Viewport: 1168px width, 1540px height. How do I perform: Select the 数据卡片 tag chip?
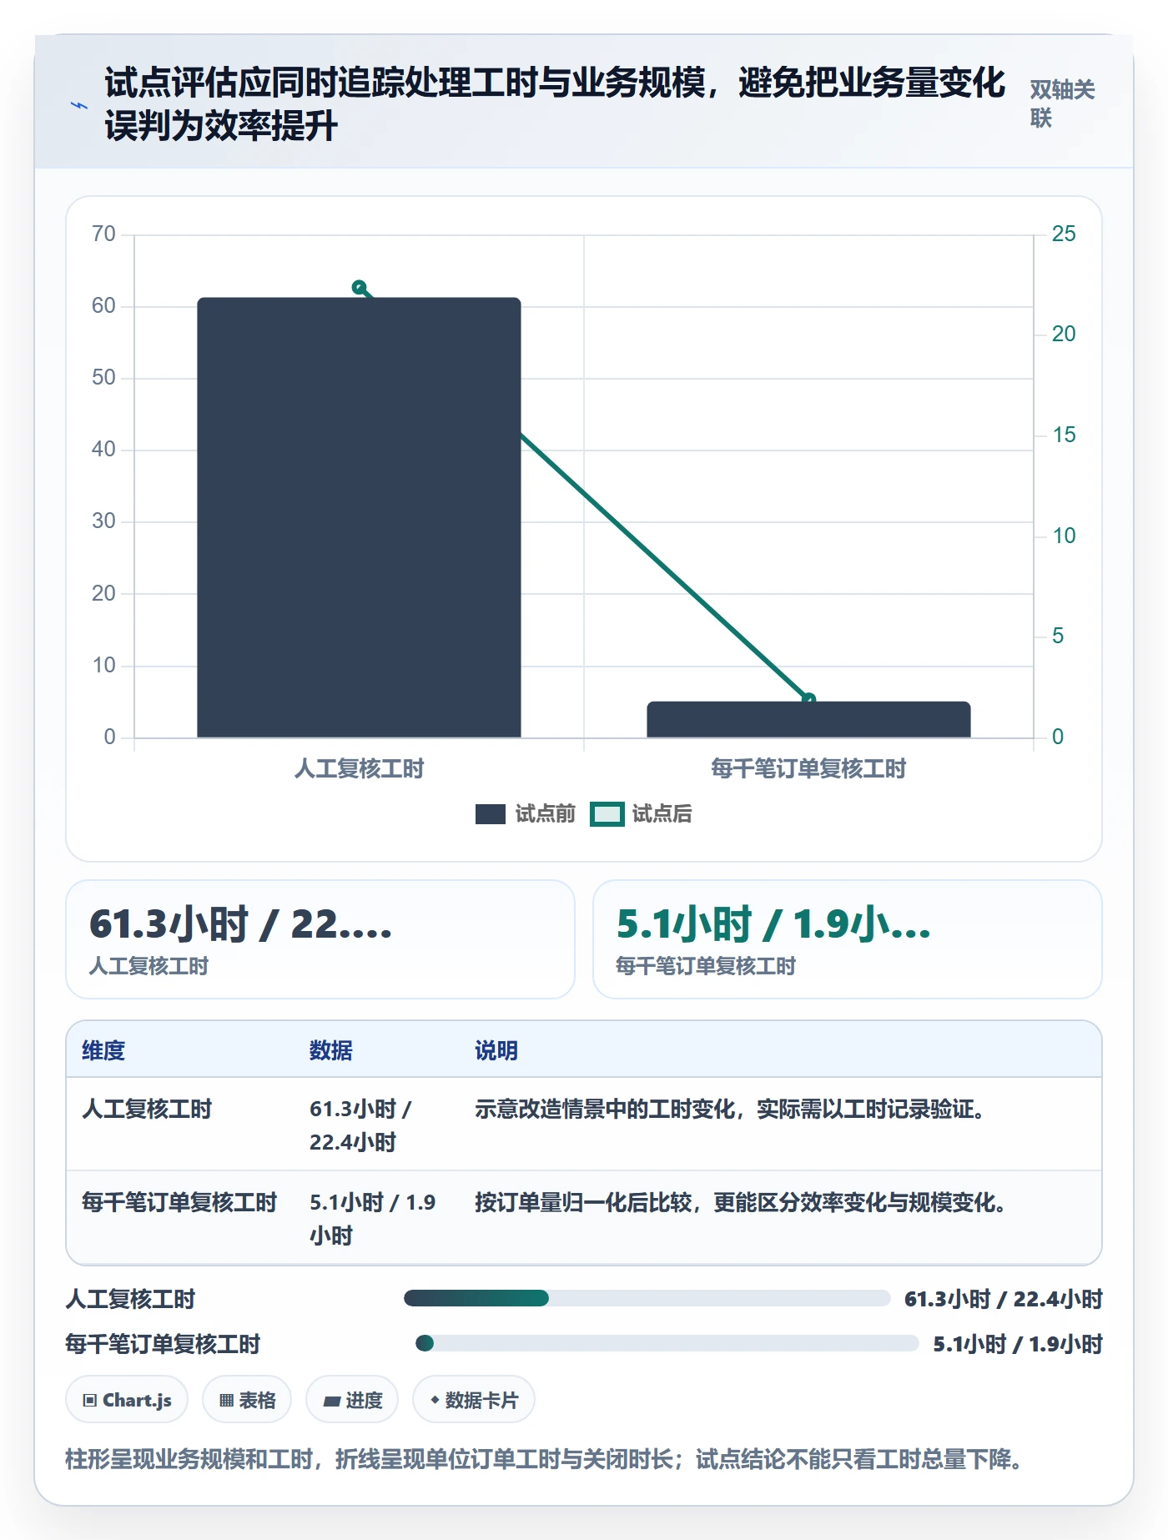pyautogui.click(x=474, y=1400)
